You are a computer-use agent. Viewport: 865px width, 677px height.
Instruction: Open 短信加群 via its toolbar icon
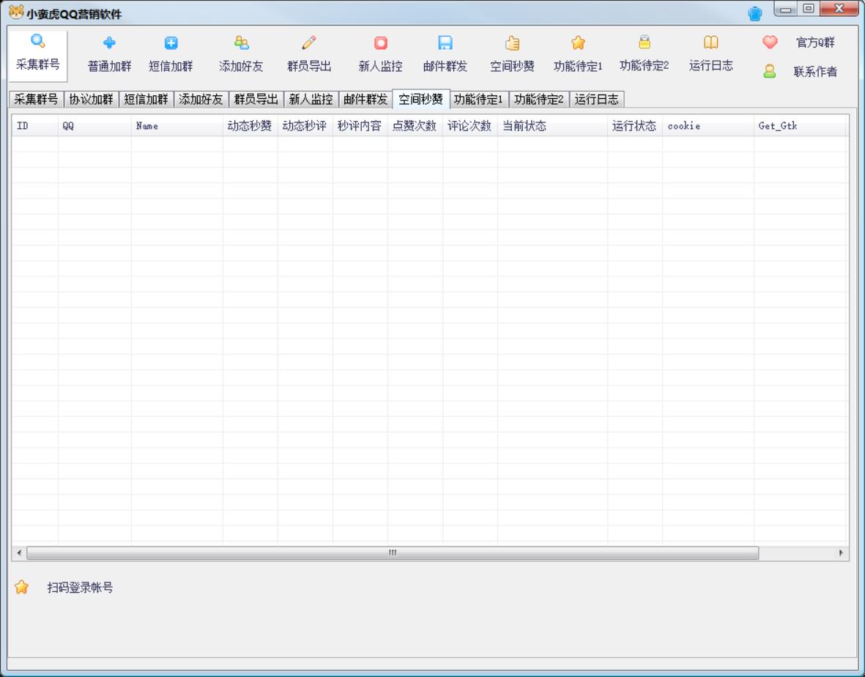pyautogui.click(x=169, y=42)
